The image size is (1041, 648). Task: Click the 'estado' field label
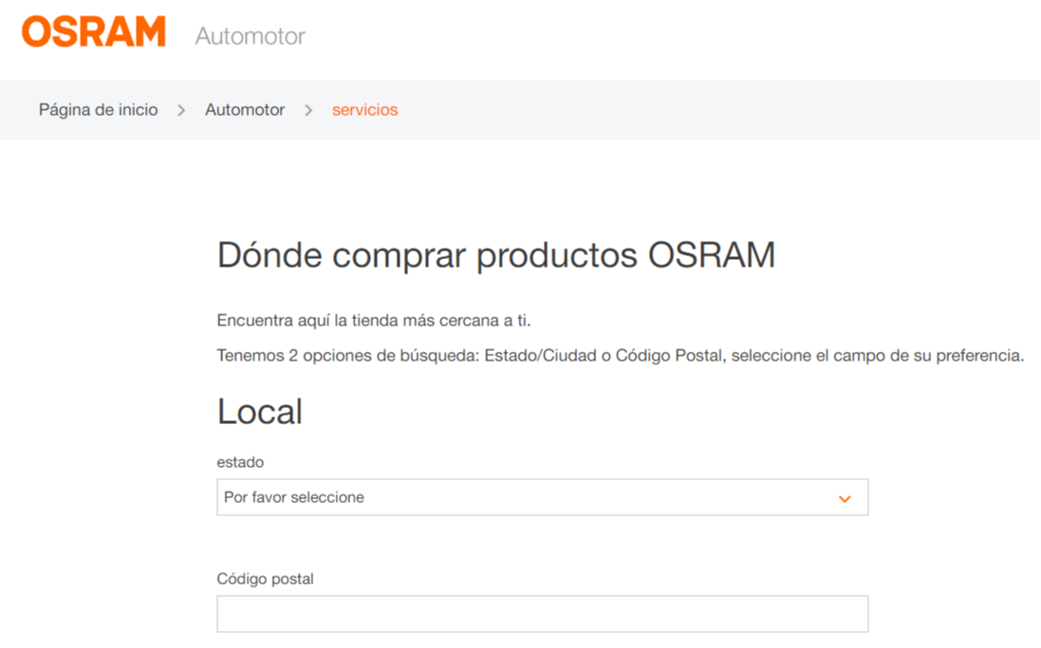240,462
